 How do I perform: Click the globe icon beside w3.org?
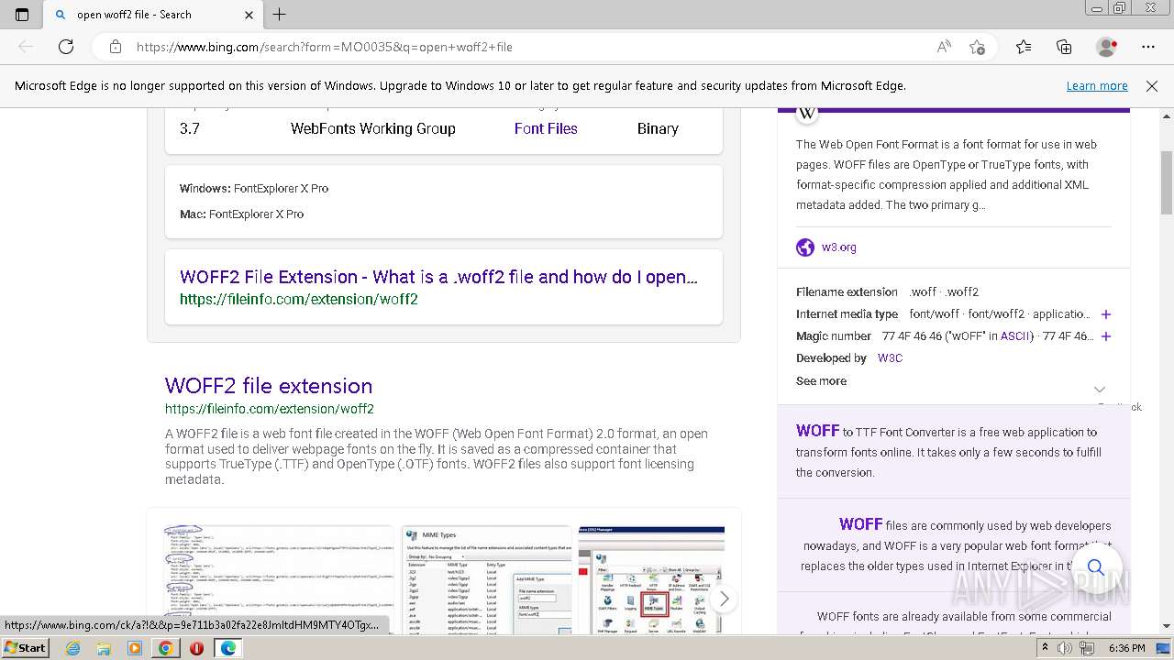click(805, 247)
